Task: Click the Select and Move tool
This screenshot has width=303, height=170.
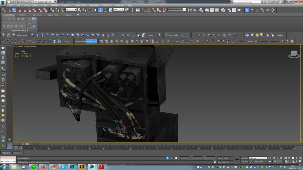Action: tap(100, 10)
